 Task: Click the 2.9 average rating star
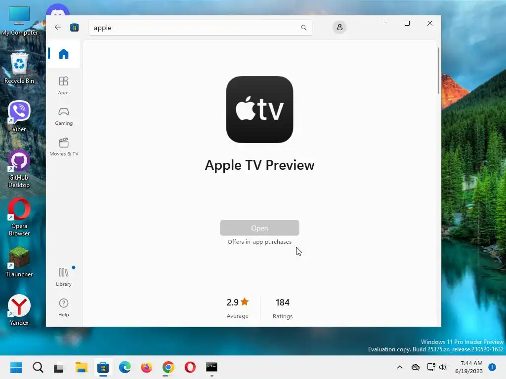pyautogui.click(x=245, y=302)
